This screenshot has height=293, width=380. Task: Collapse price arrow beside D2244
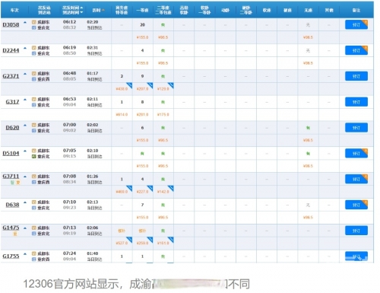coord(25,48)
